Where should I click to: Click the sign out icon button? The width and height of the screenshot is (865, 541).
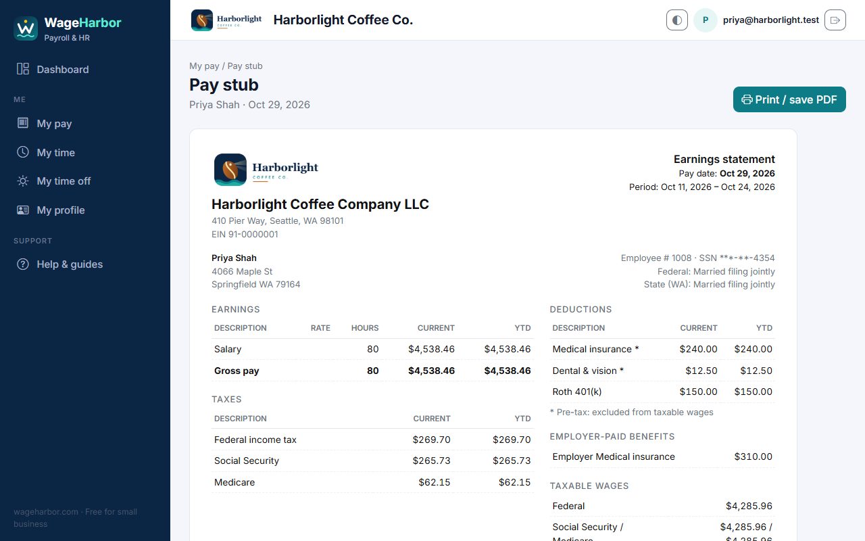click(x=835, y=20)
